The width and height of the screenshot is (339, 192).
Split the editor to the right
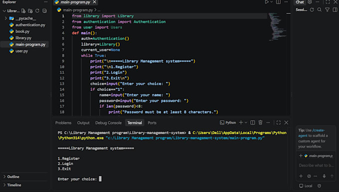(x=278, y=2)
